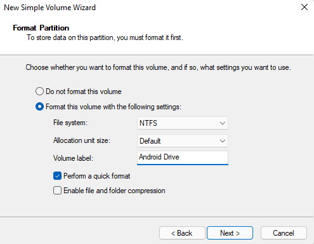The image size is (314, 244).
Task: Click inside the Volume label text field
Action: (183, 158)
